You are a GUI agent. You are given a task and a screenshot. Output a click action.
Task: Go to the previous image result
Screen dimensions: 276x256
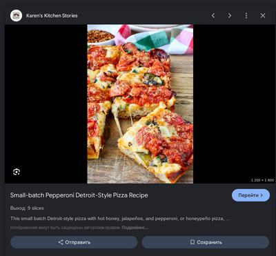click(213, 16)
